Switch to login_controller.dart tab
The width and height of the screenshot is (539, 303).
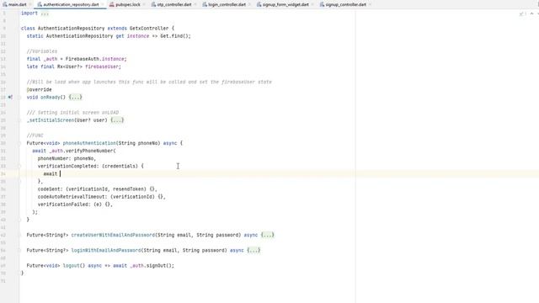227,4
